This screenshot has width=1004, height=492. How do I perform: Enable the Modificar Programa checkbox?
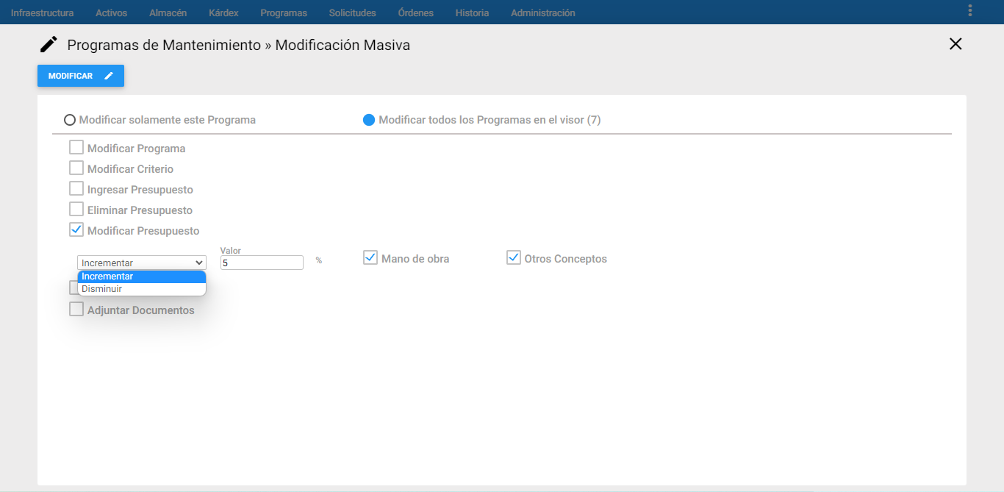pyautogui.click(x=76, y=148)
